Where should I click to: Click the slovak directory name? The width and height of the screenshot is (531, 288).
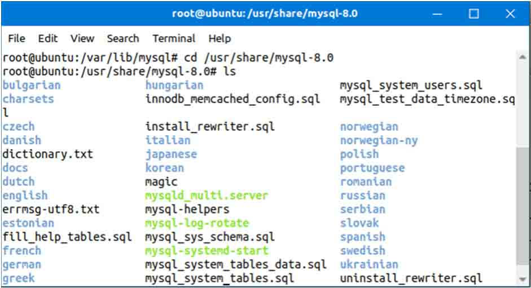click(359, 223)
